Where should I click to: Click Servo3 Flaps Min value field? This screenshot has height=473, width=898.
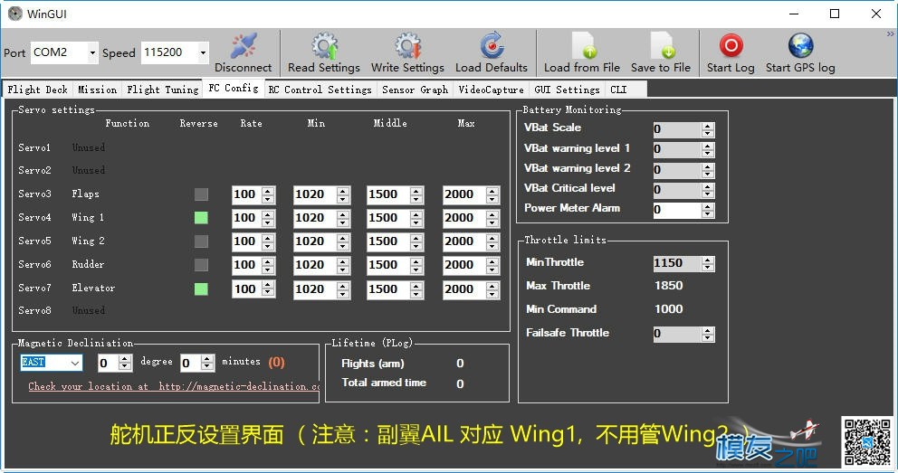314,194
